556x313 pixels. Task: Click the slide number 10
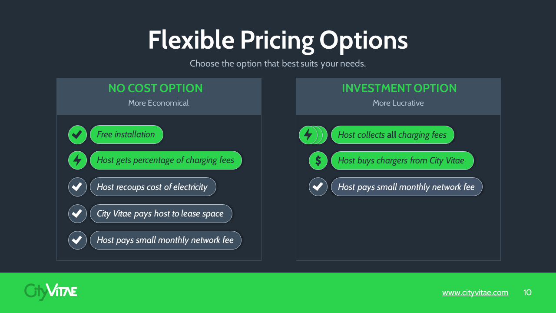[x=527, y=293]
